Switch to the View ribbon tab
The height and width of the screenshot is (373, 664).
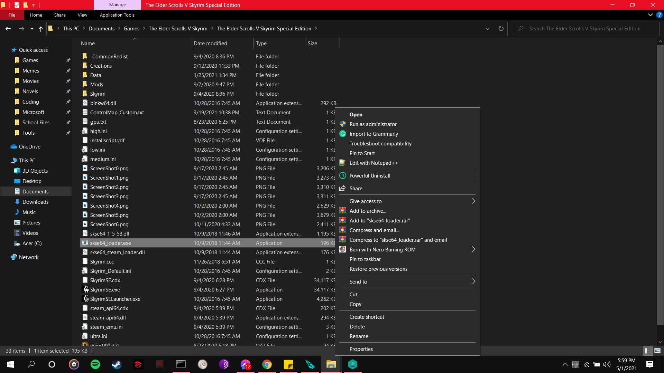pyautogui.click(x=82, y=15)
